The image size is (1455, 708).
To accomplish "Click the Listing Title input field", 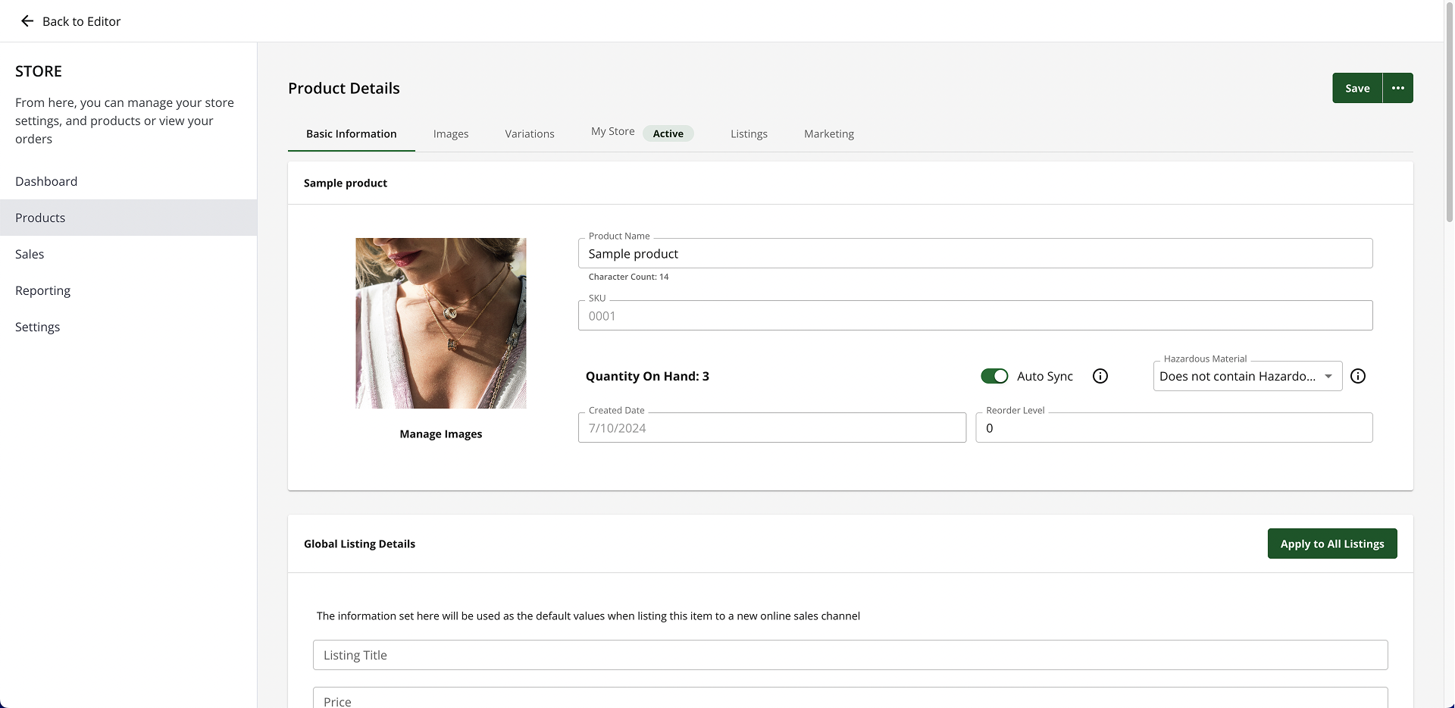I will point(850,655).
